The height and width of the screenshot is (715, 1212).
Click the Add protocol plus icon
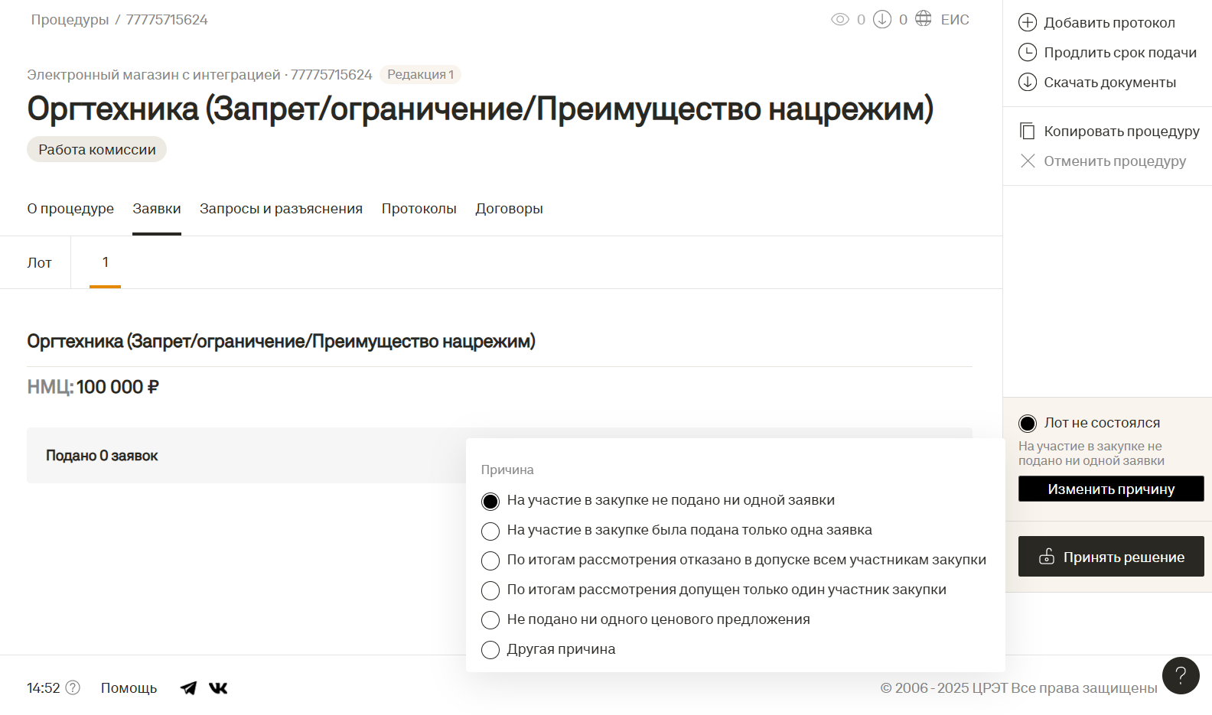(x=1028, y=22)
